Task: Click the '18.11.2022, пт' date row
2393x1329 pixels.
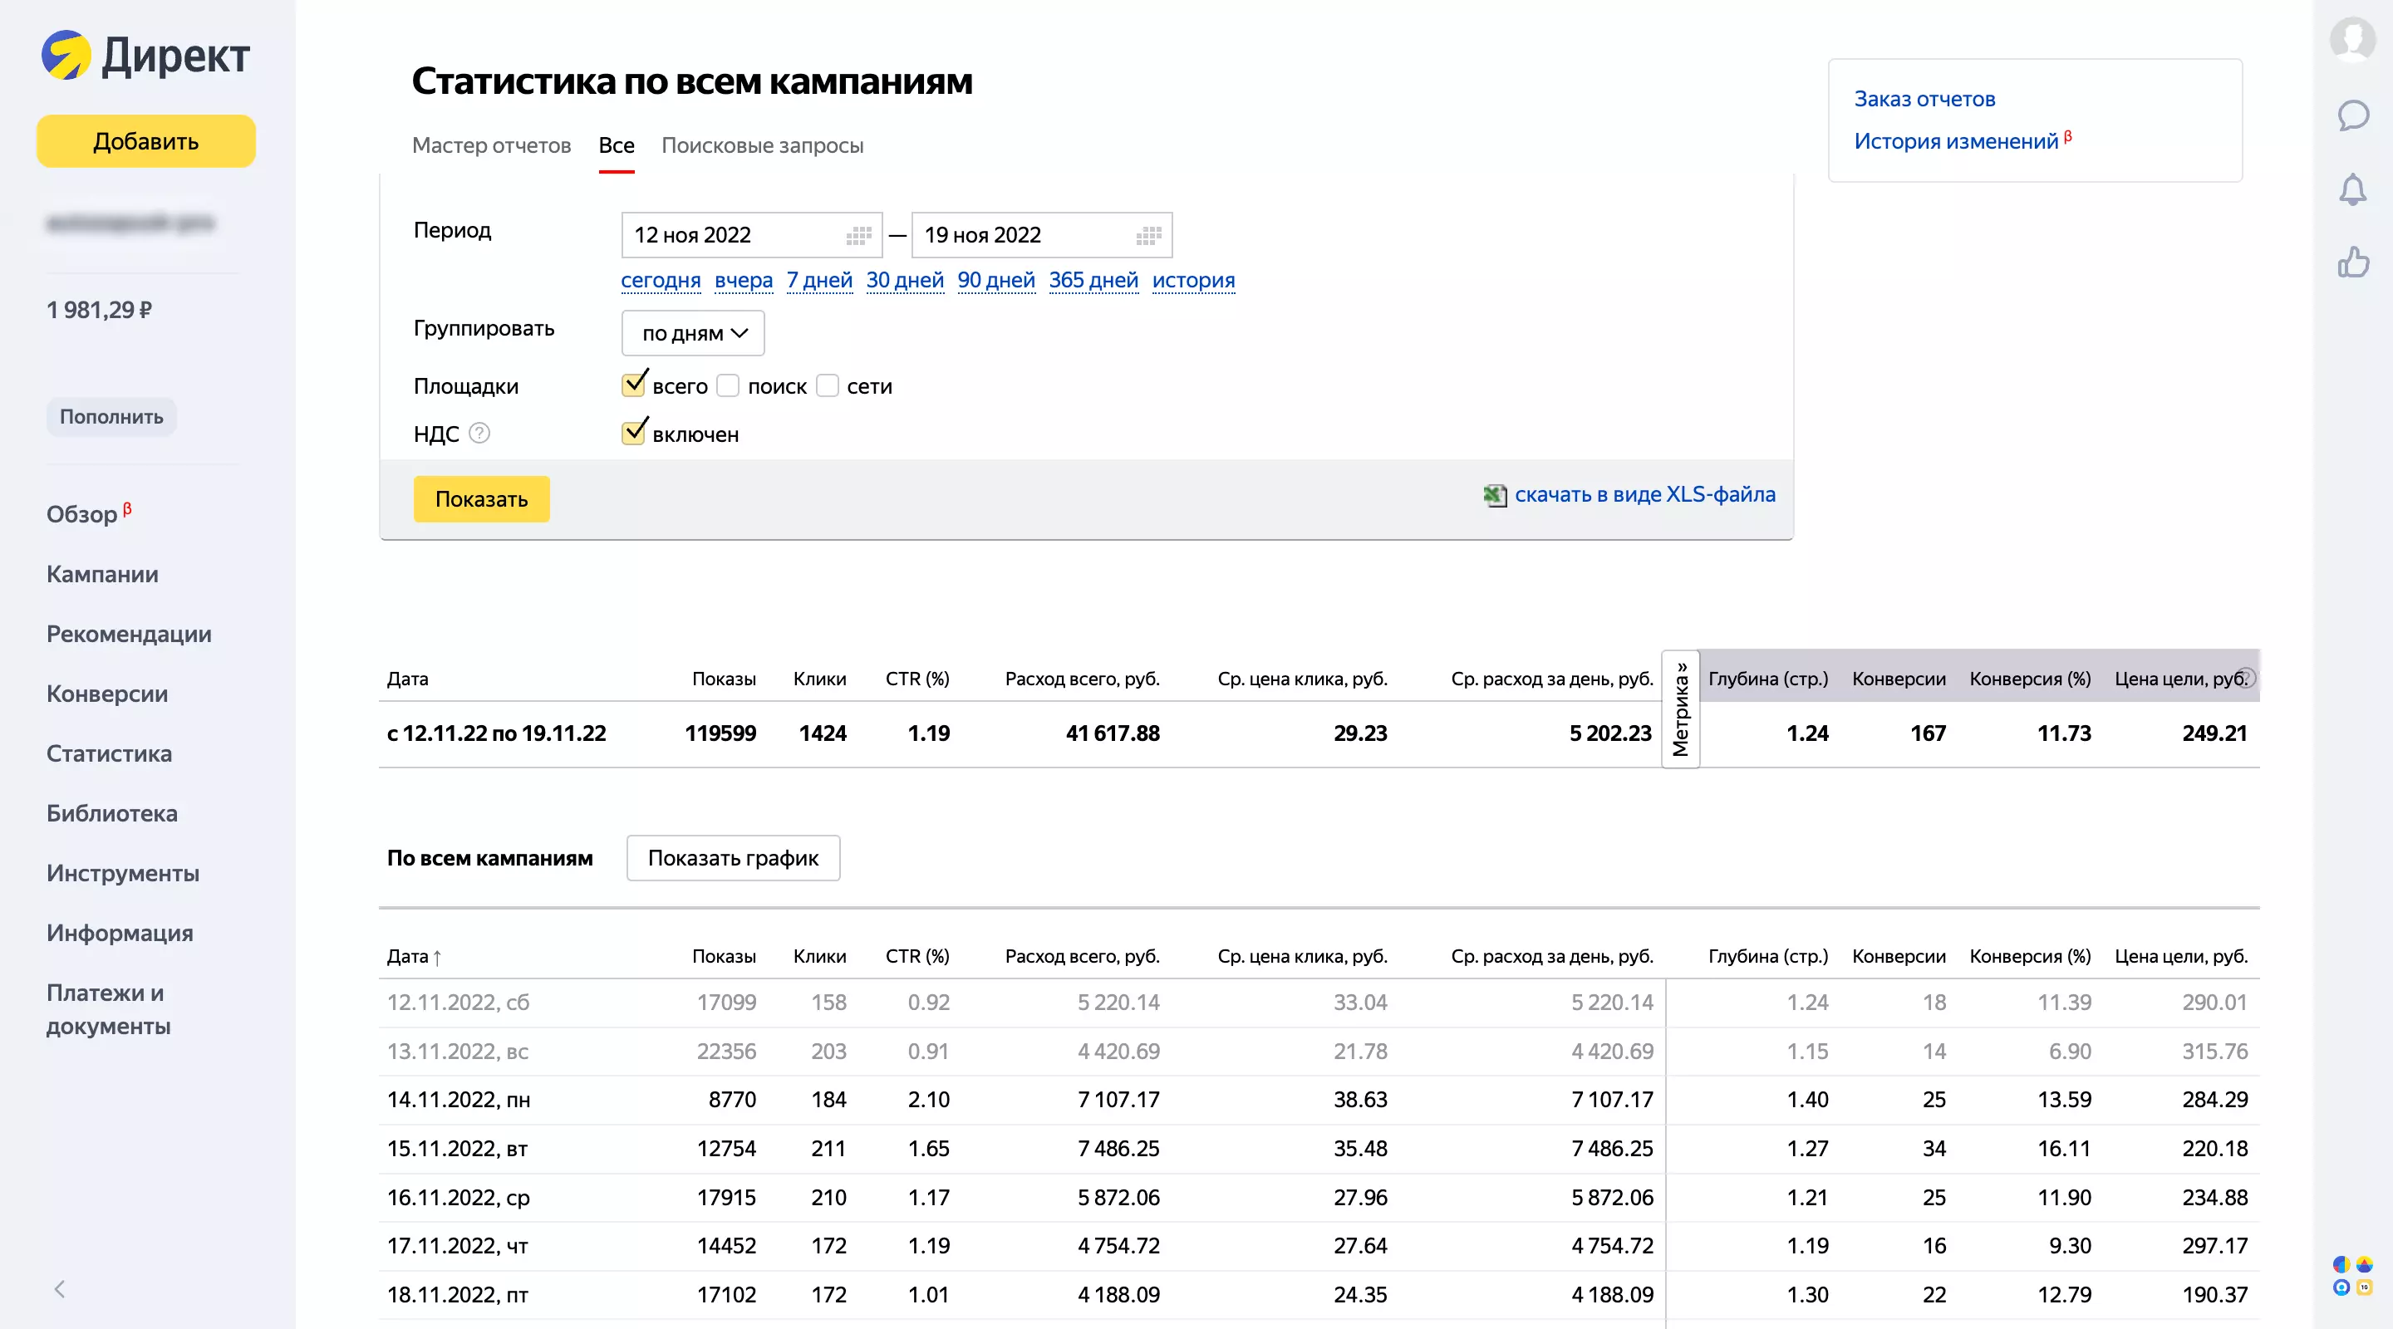Action: pyautogui.click(x=1318, y=1295)
